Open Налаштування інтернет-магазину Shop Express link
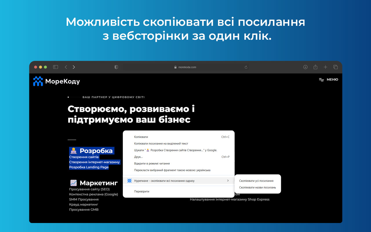Screen dimensions: 371x232 click(230, 200)
